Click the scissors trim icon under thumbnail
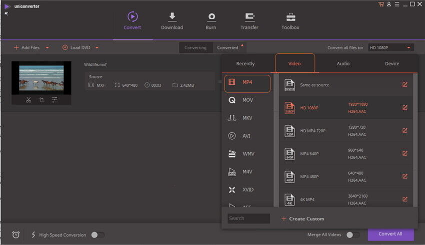Image resolution: width=425 pixels, height=245 pixels. 28,100
